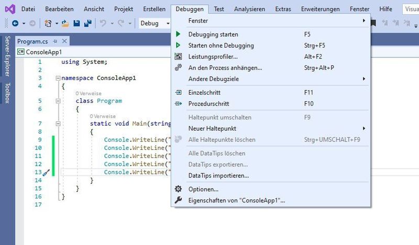The width and height of the screenshot is (419, 245).
Task: Click the redo arrow icon
Action: pyautogui.click(x=121, y=24)
